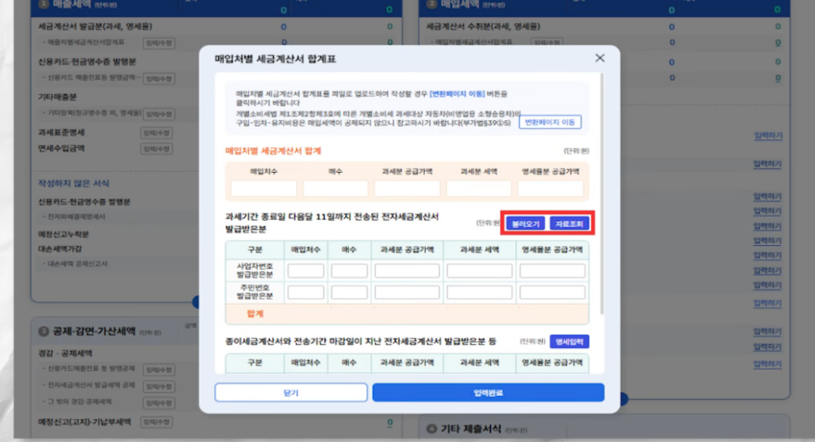Click 과세분 공급가액 field for 주민번호 발급받은분

[x=407, y=292]
